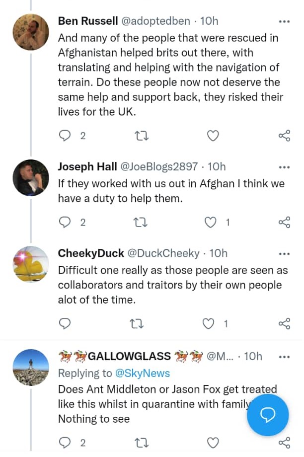Retweet Joseph Hall's tweet
The image size is (304, 457).
pyautogui.click(x=143, y=223)
